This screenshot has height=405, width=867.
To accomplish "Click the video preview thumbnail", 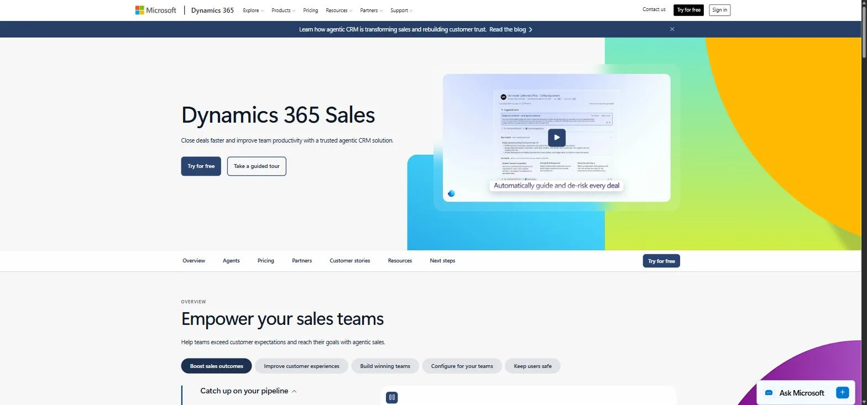I will click(556, 138).
